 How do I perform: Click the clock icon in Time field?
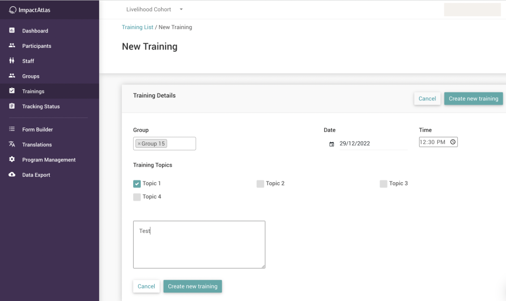453,142
